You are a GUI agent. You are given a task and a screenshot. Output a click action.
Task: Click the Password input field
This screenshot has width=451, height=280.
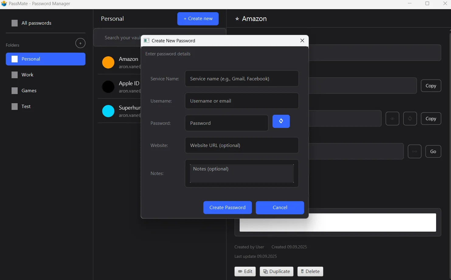(227, 123)
